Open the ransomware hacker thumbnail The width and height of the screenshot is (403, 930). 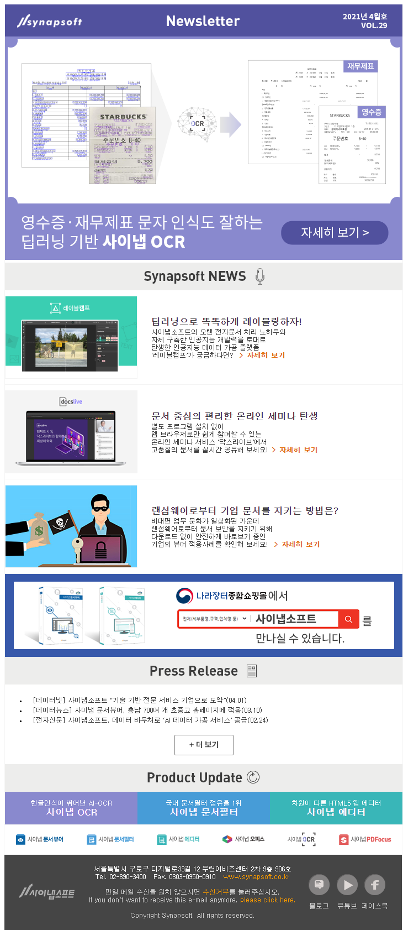71,526
